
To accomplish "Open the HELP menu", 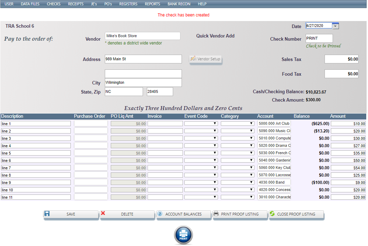I will [202, 4].
